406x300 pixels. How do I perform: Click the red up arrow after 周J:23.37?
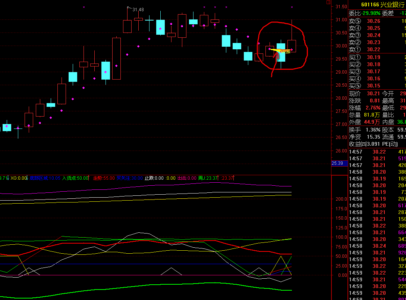(x=218, y=178)
